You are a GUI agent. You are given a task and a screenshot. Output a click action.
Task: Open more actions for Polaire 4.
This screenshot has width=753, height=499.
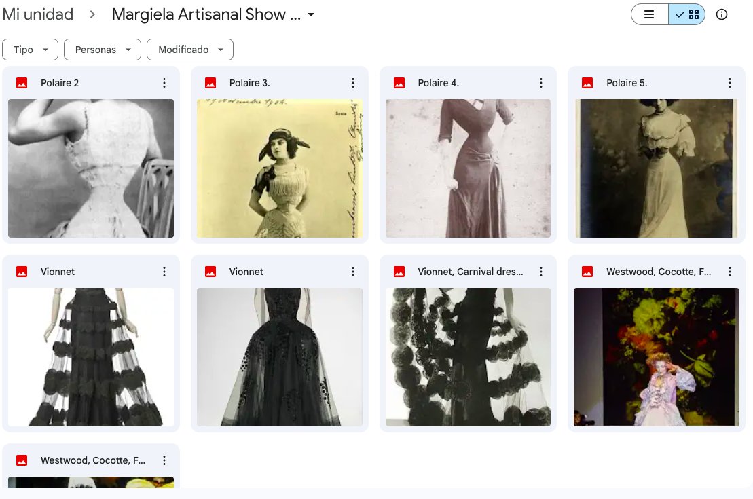click(541, 83)
